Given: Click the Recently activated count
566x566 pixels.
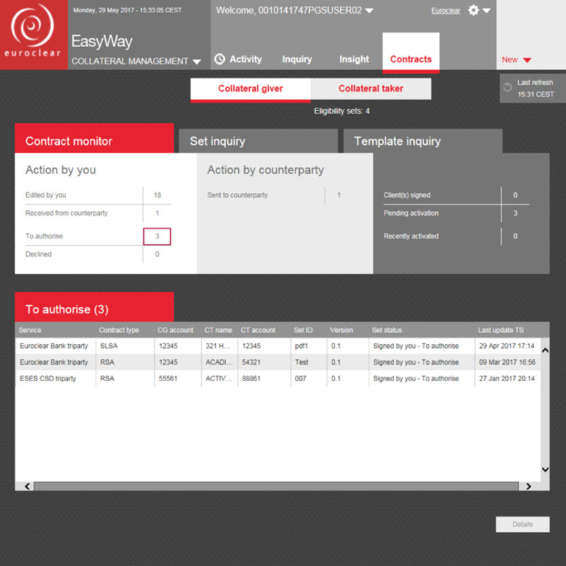Looking at the screenshot, I should point(515,237).
